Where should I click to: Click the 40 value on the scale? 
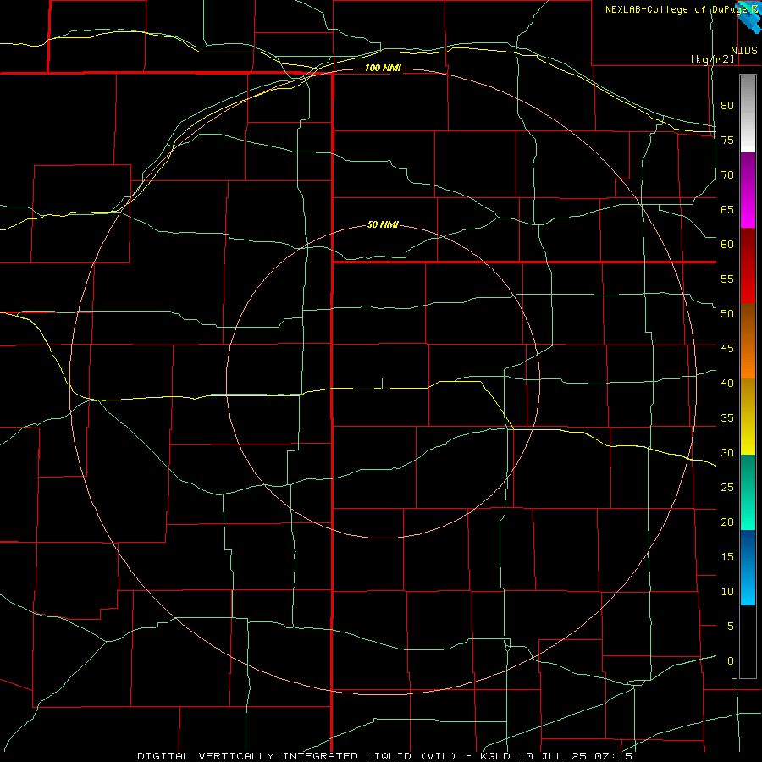(727, 384)
